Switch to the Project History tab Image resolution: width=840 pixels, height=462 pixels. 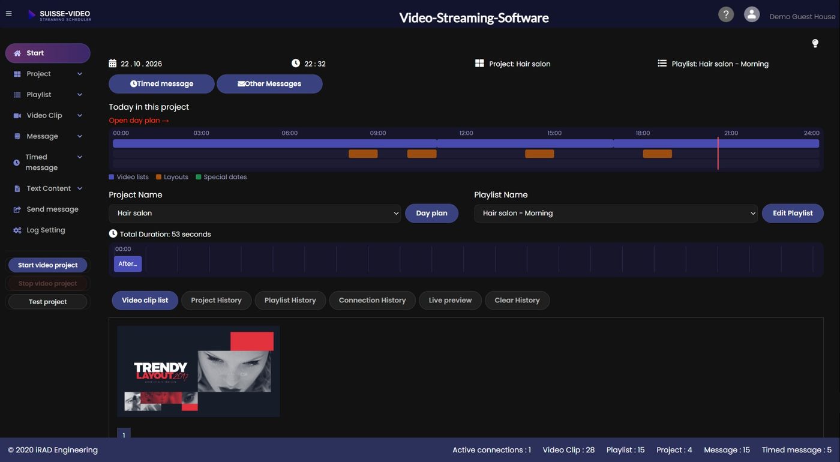tap(216, 301)
